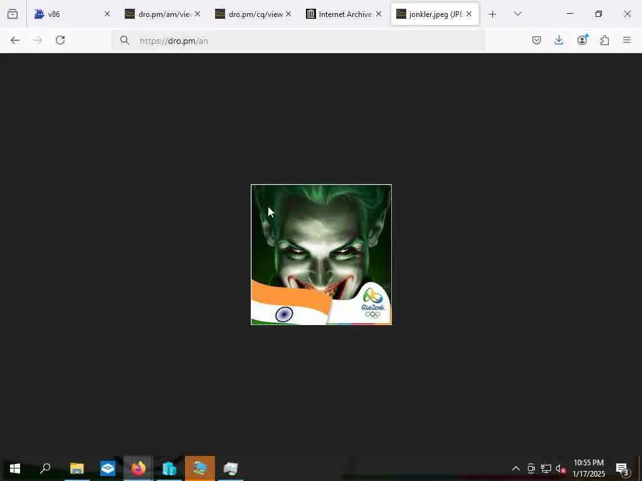Click the address bar search icon
Image resolution: width=642 pixels, height=481 pixels.
tap(125, 41)
